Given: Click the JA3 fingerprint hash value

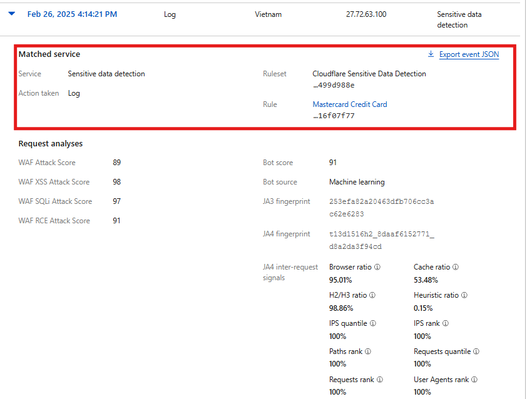Looking at the screenshot, I should point(381,208).
